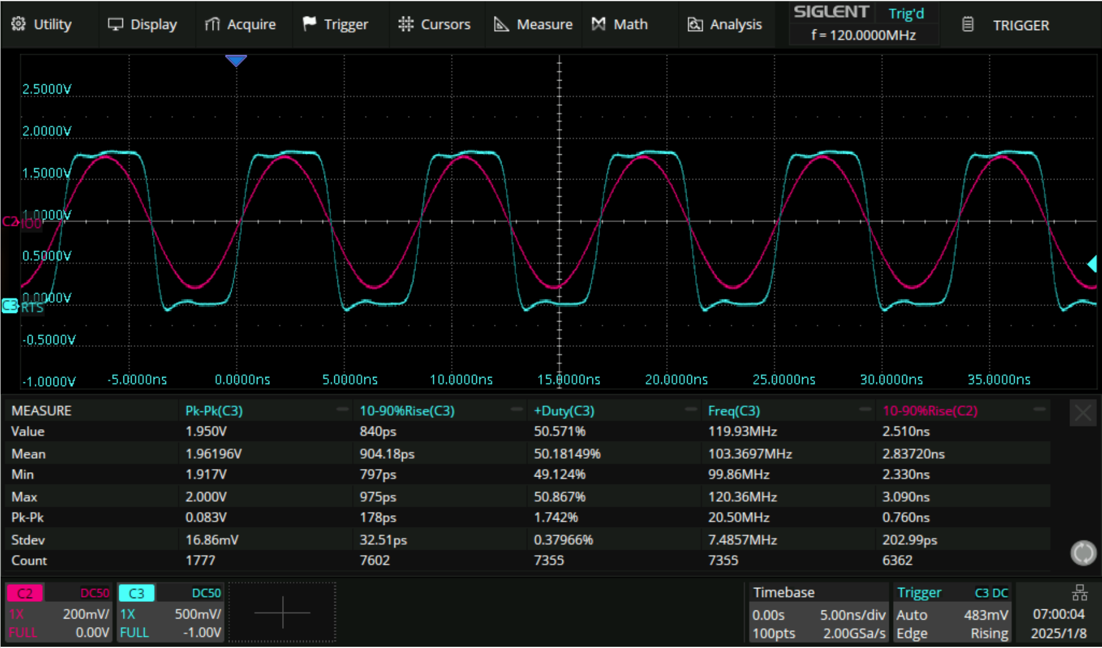Close the measurement statistics panel
The height and width of the screenshot is (648, 1102).
(x=1083, y=413)
